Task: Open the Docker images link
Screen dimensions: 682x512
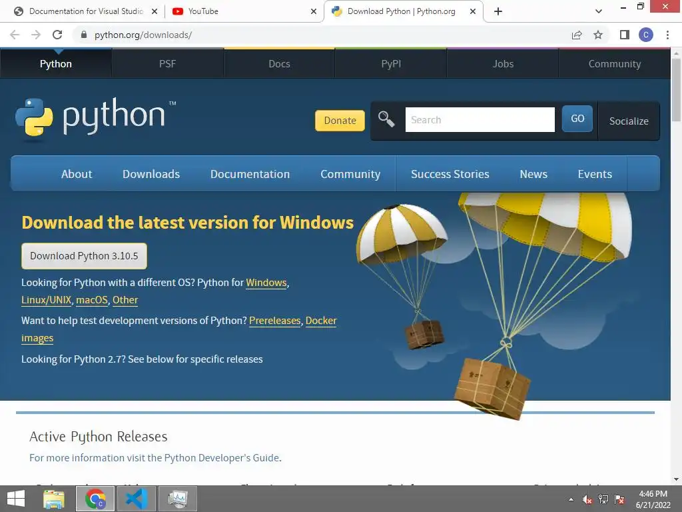Action: (321, 321)
